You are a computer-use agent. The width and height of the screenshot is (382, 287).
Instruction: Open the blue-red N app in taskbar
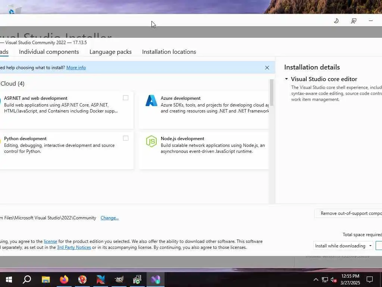point(101,280)
